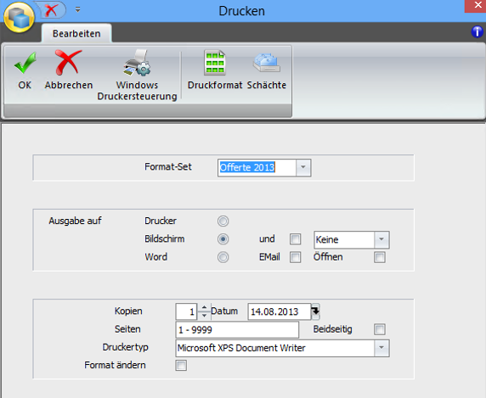Viewport: 486px width, 398px height.
Task: Select the Word output radio button
Action: (223, 257)
